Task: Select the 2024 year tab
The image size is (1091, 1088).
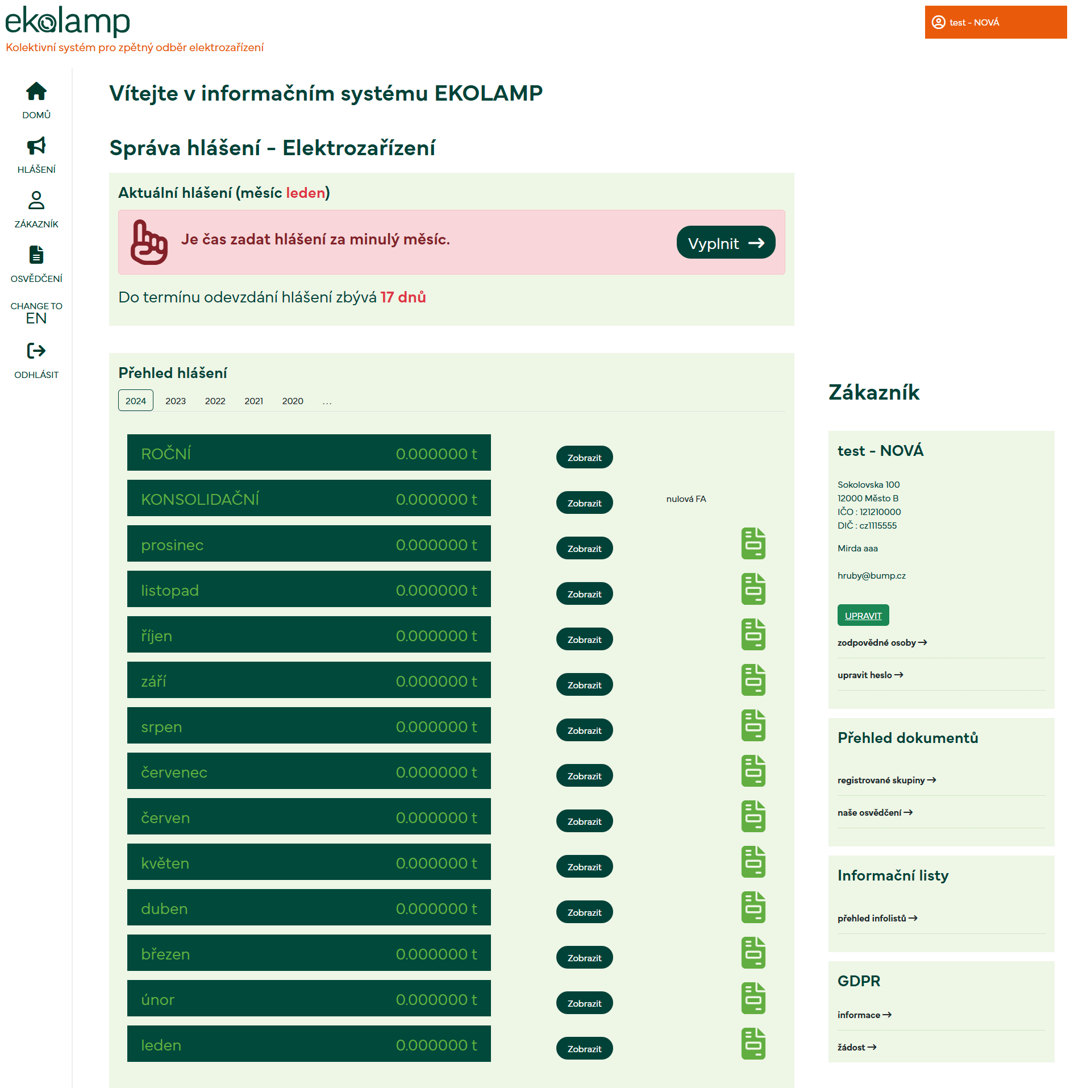Action: [136, 401]
